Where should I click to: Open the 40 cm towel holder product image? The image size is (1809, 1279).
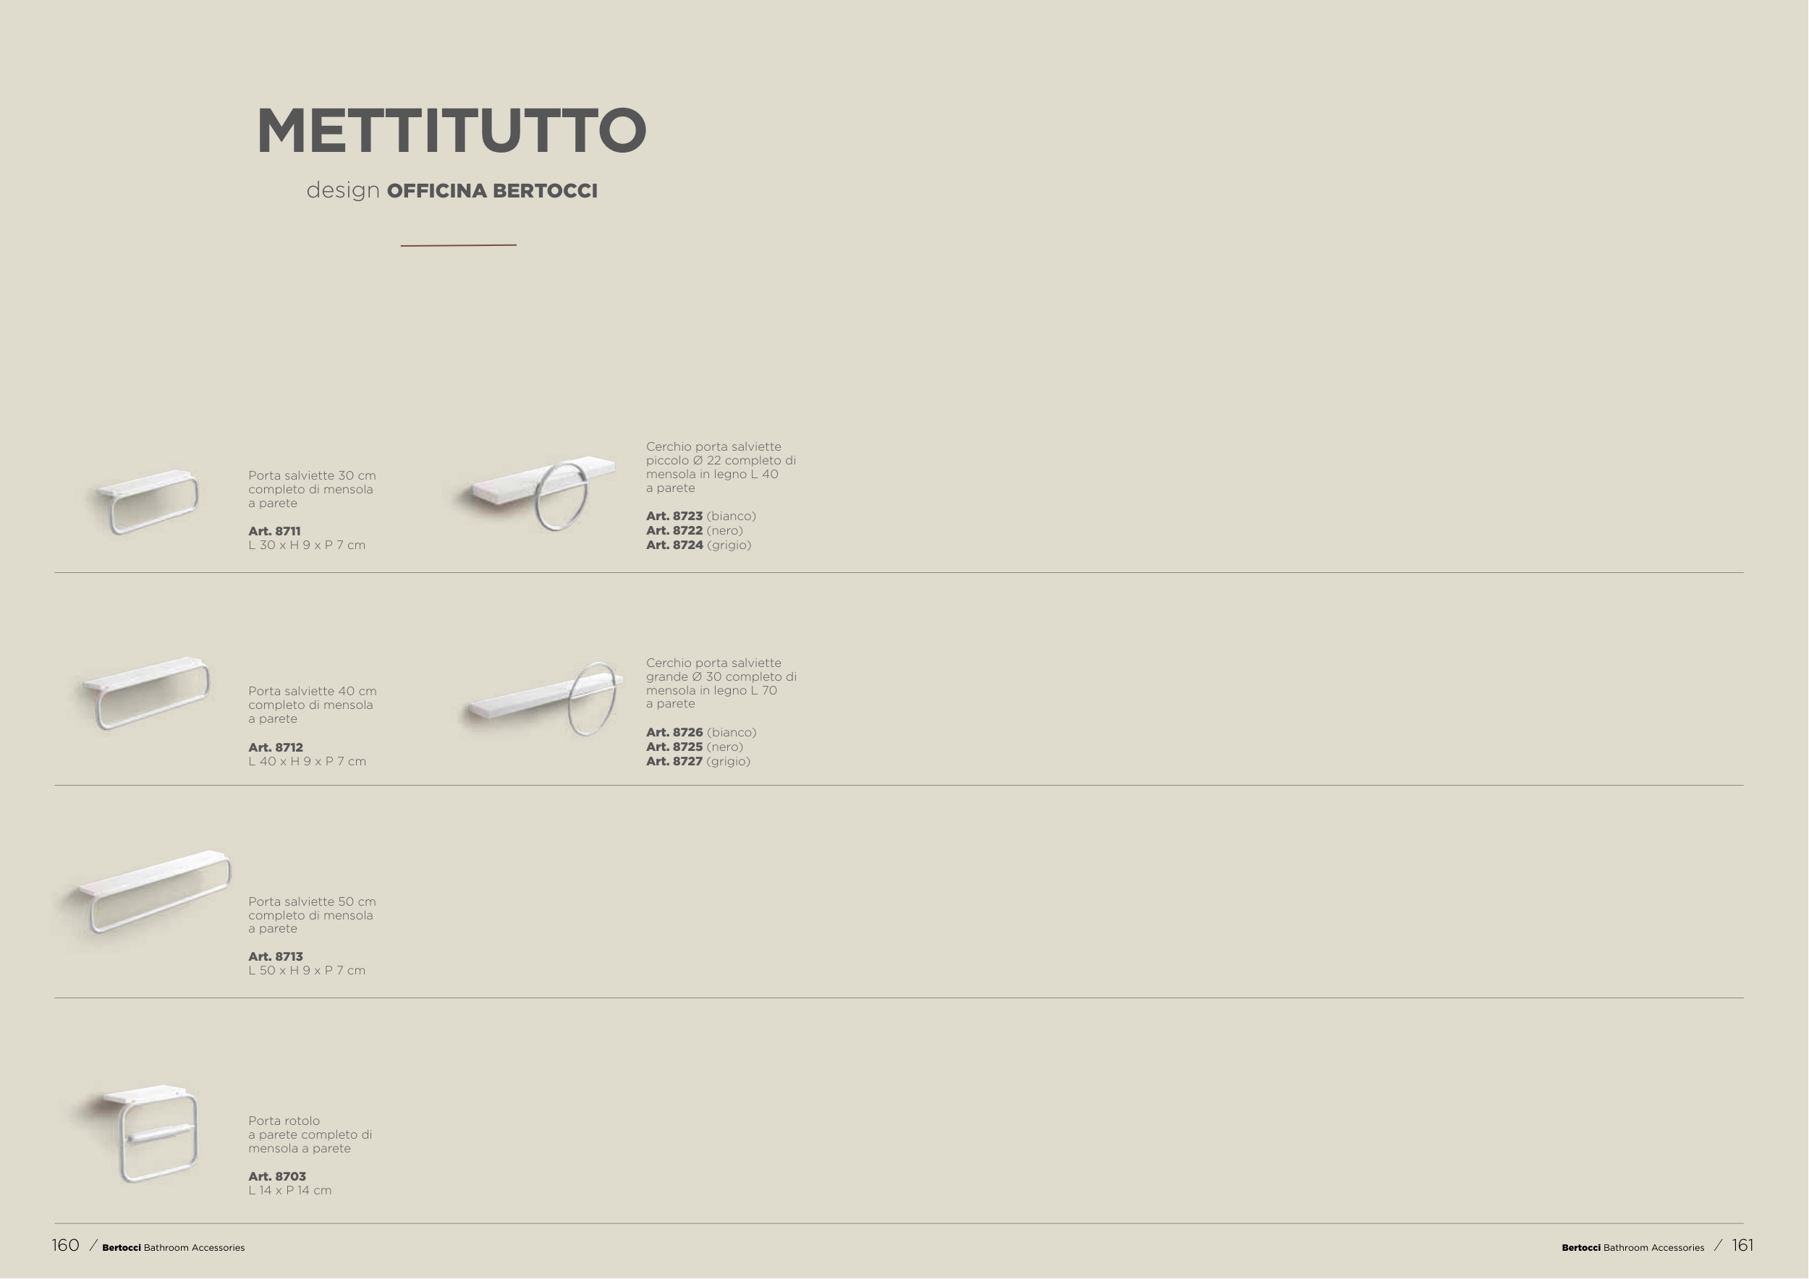[x=148, y=692]
